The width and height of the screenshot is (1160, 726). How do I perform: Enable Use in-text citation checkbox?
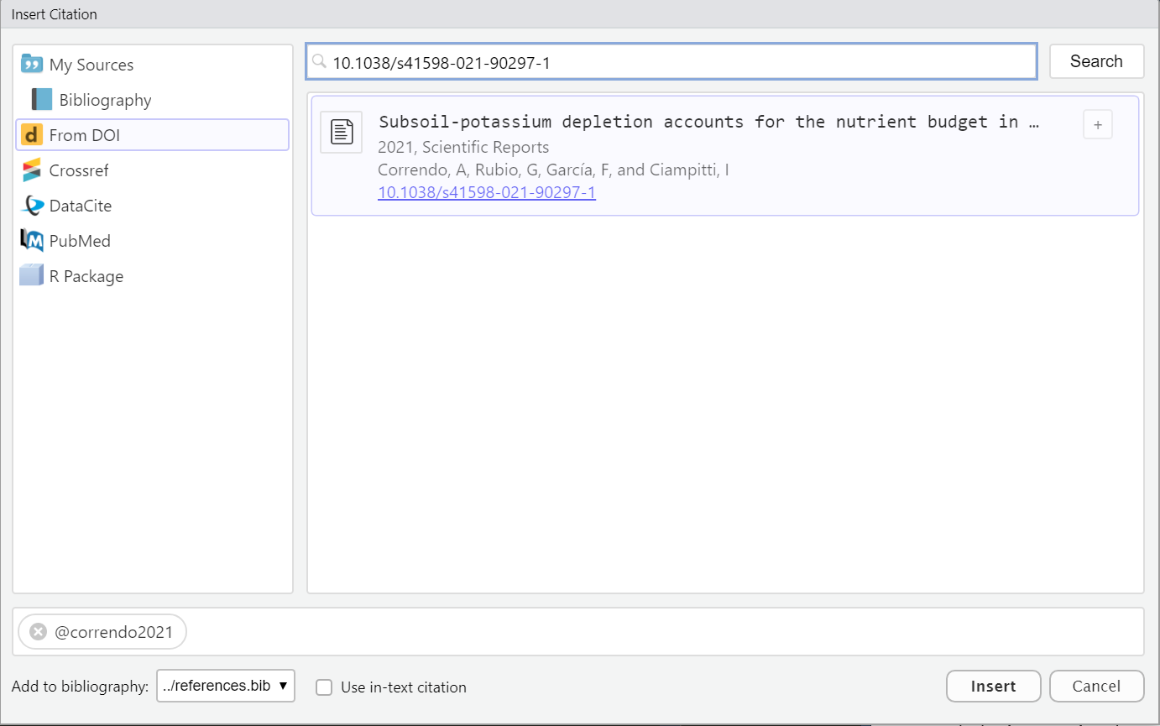tap(324, 687)
